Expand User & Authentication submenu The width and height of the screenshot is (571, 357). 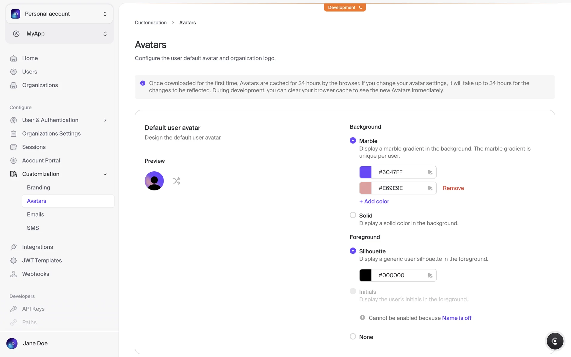(x=105, y=120)
